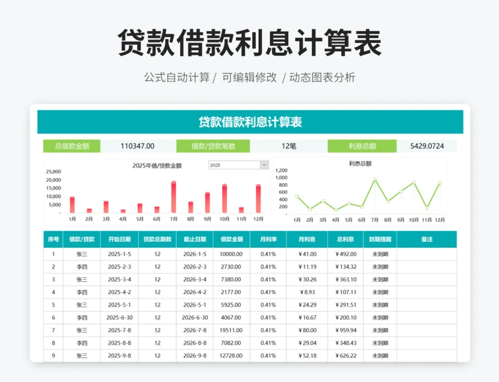Click the amount cell 4067.00
Image resolution: width=499 pixels, height=382 pixels.
[231, 318]
